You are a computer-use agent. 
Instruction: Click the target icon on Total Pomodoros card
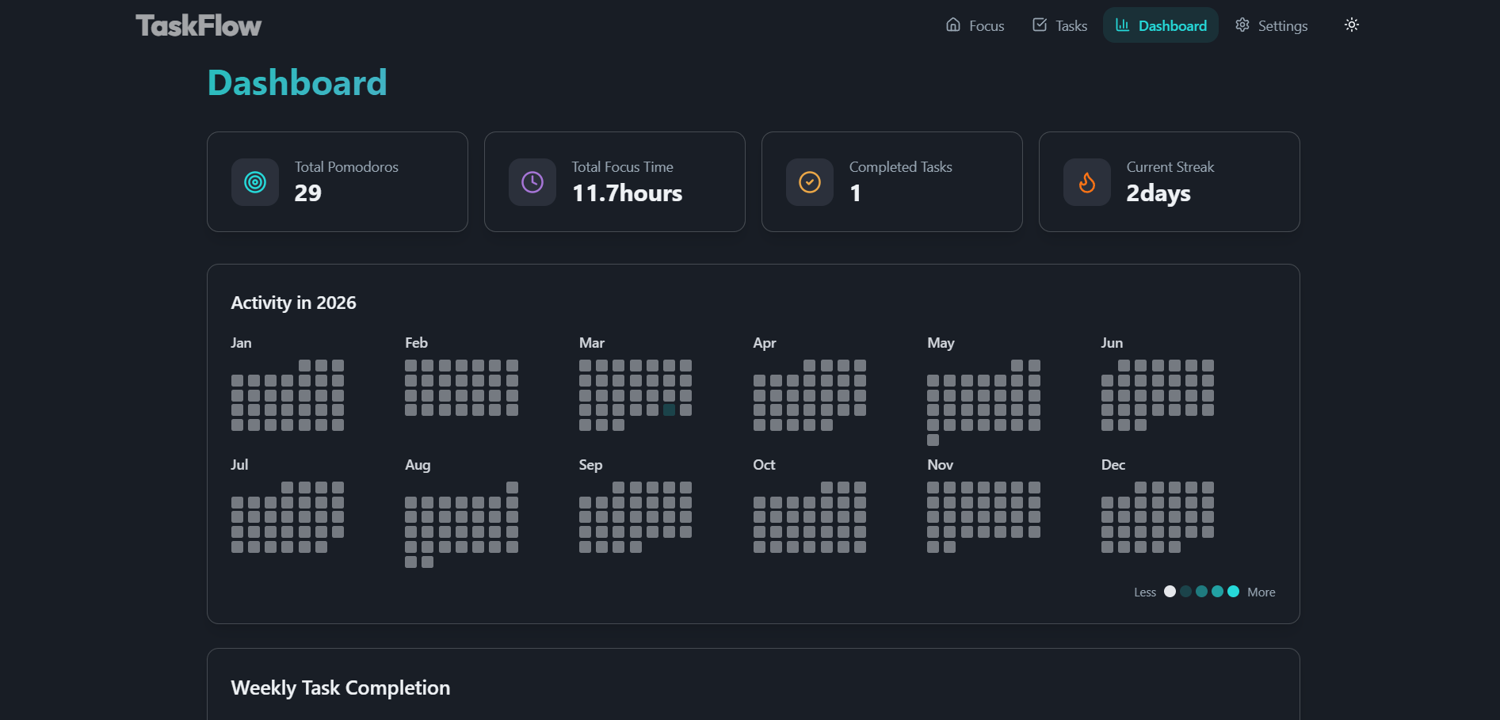tap(254, 181)
